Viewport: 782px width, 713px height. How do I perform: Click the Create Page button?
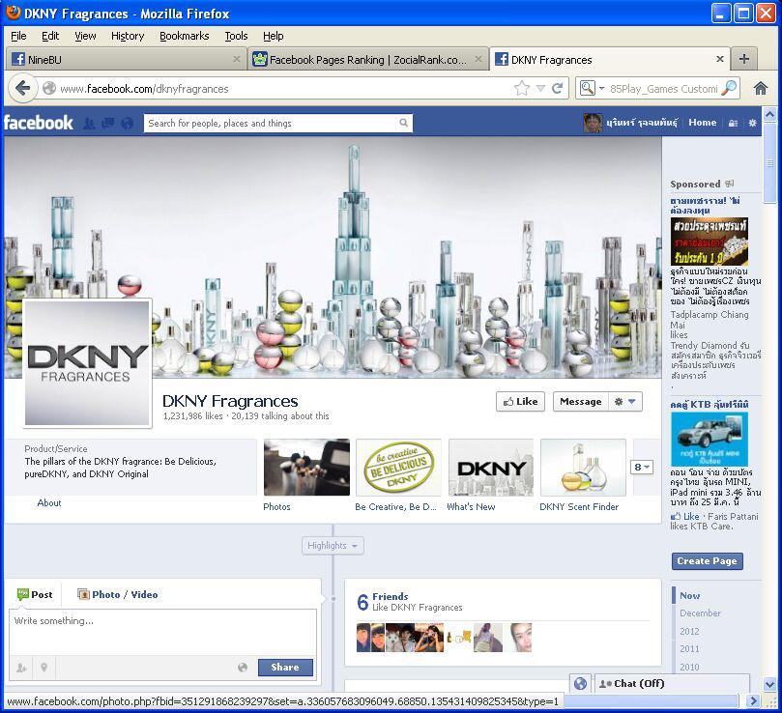pyautogui.click(x=707, y=561)
